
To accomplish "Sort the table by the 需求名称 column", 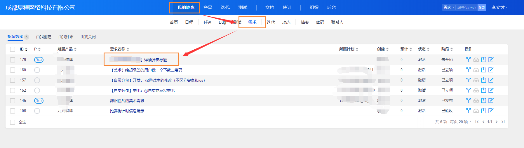I will click(119, 49).
